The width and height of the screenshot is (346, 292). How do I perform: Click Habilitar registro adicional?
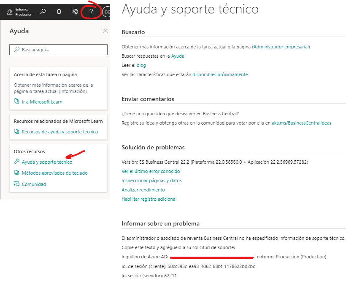click(x=149, y=199)
